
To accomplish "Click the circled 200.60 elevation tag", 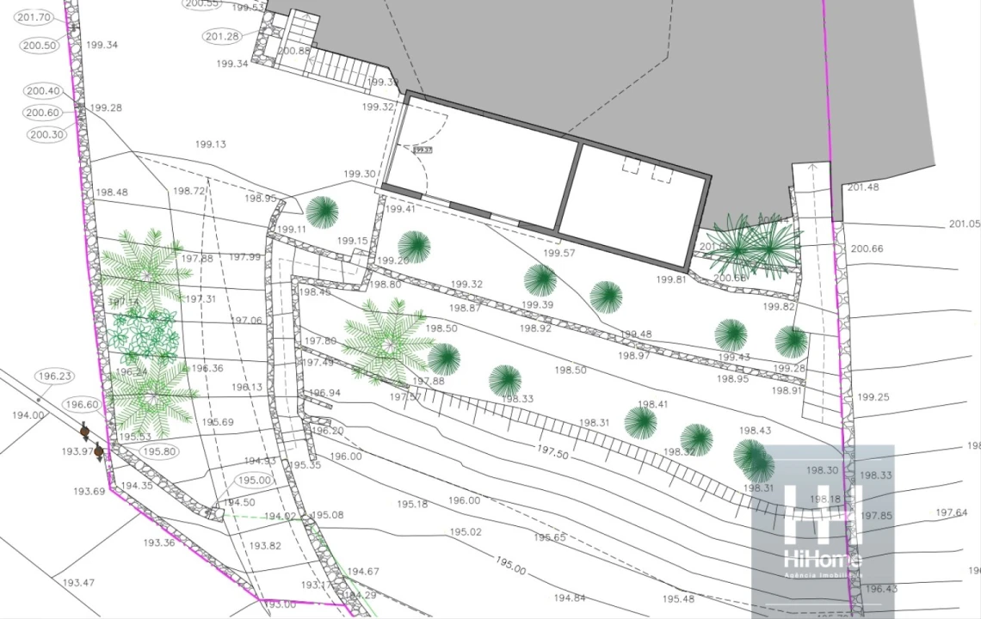I will click(x=42, y=113).
